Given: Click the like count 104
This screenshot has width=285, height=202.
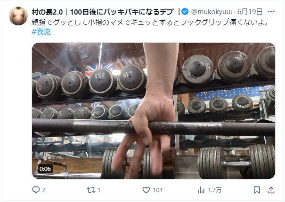Looking at the screenshot, I should (158, 190).
